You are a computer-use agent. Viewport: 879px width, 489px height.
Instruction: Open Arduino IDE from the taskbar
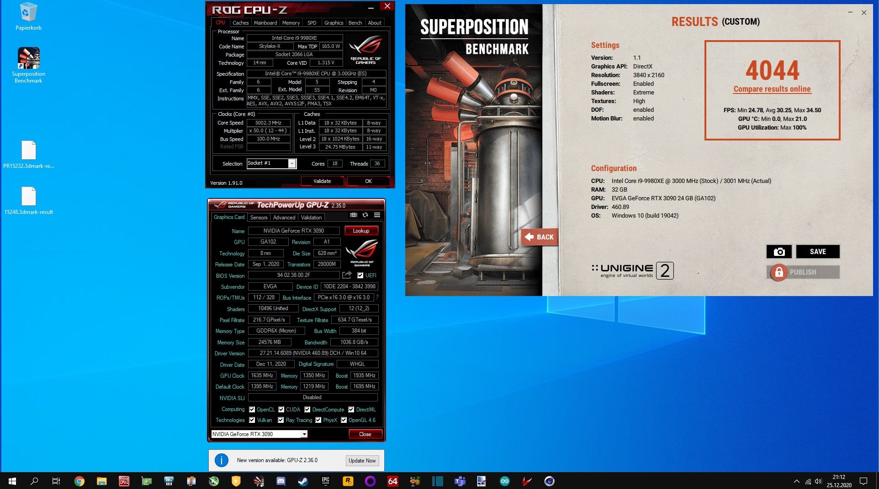coord(504,481)
